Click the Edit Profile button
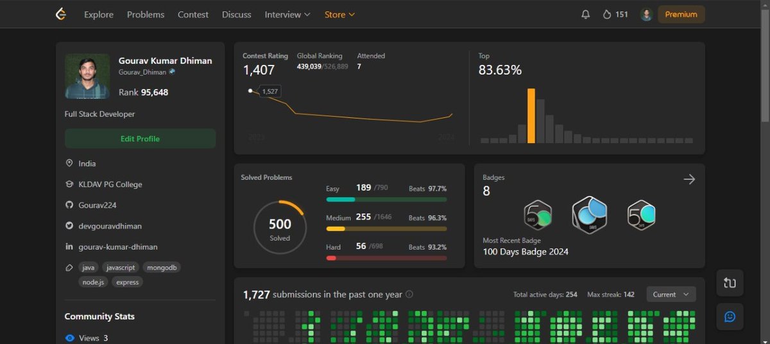The image size is (770, 344). point(140,139)
